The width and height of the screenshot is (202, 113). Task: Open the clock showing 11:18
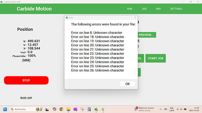coord(194,109)
